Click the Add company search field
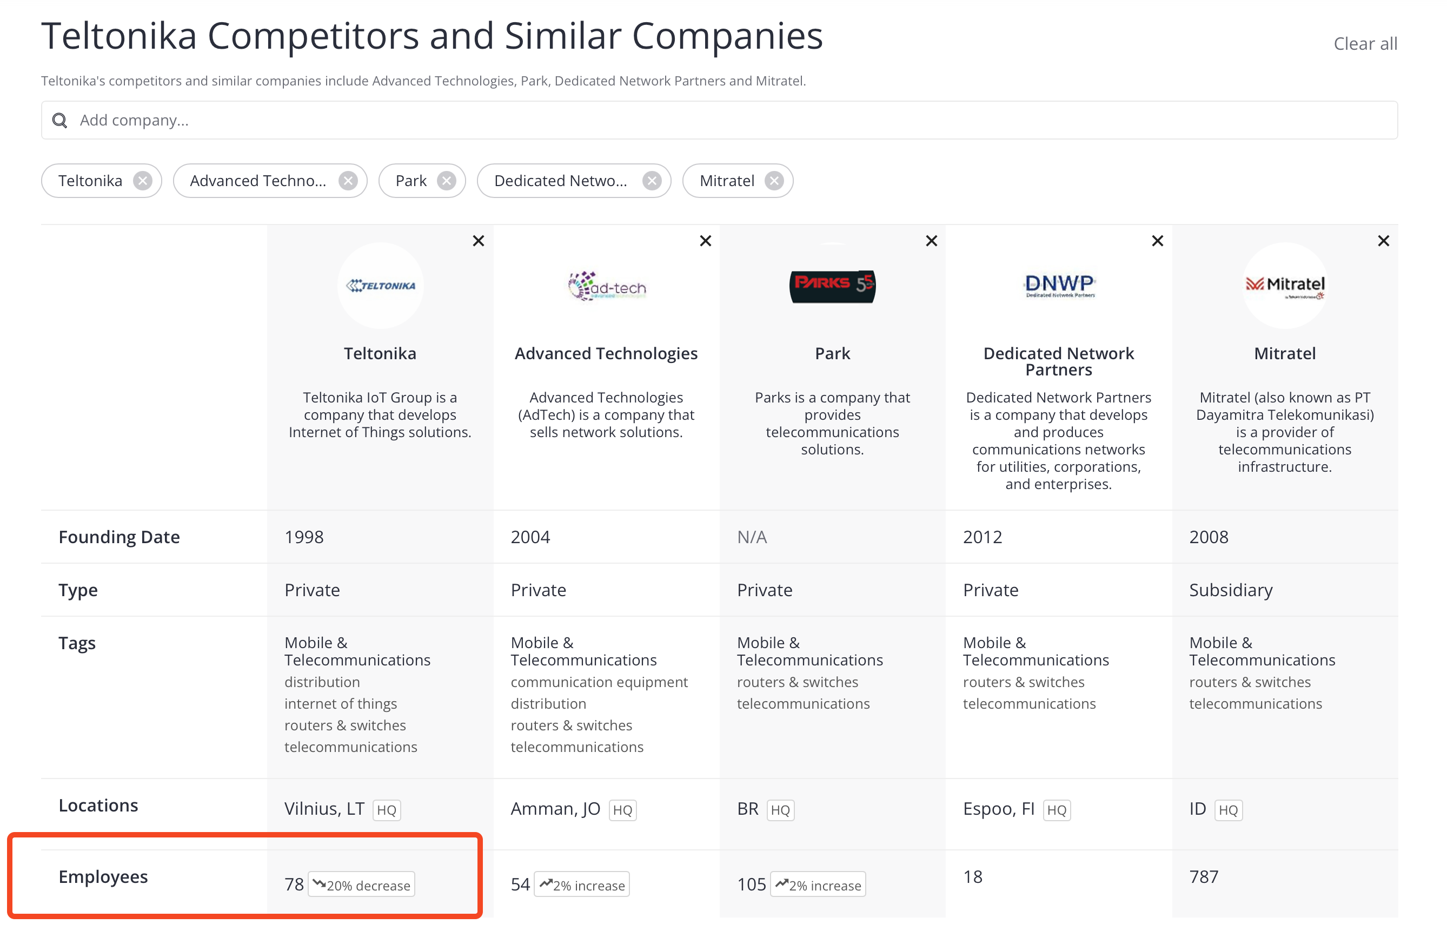This screenshot has height=937, width=1447. [x=719, y=121]
